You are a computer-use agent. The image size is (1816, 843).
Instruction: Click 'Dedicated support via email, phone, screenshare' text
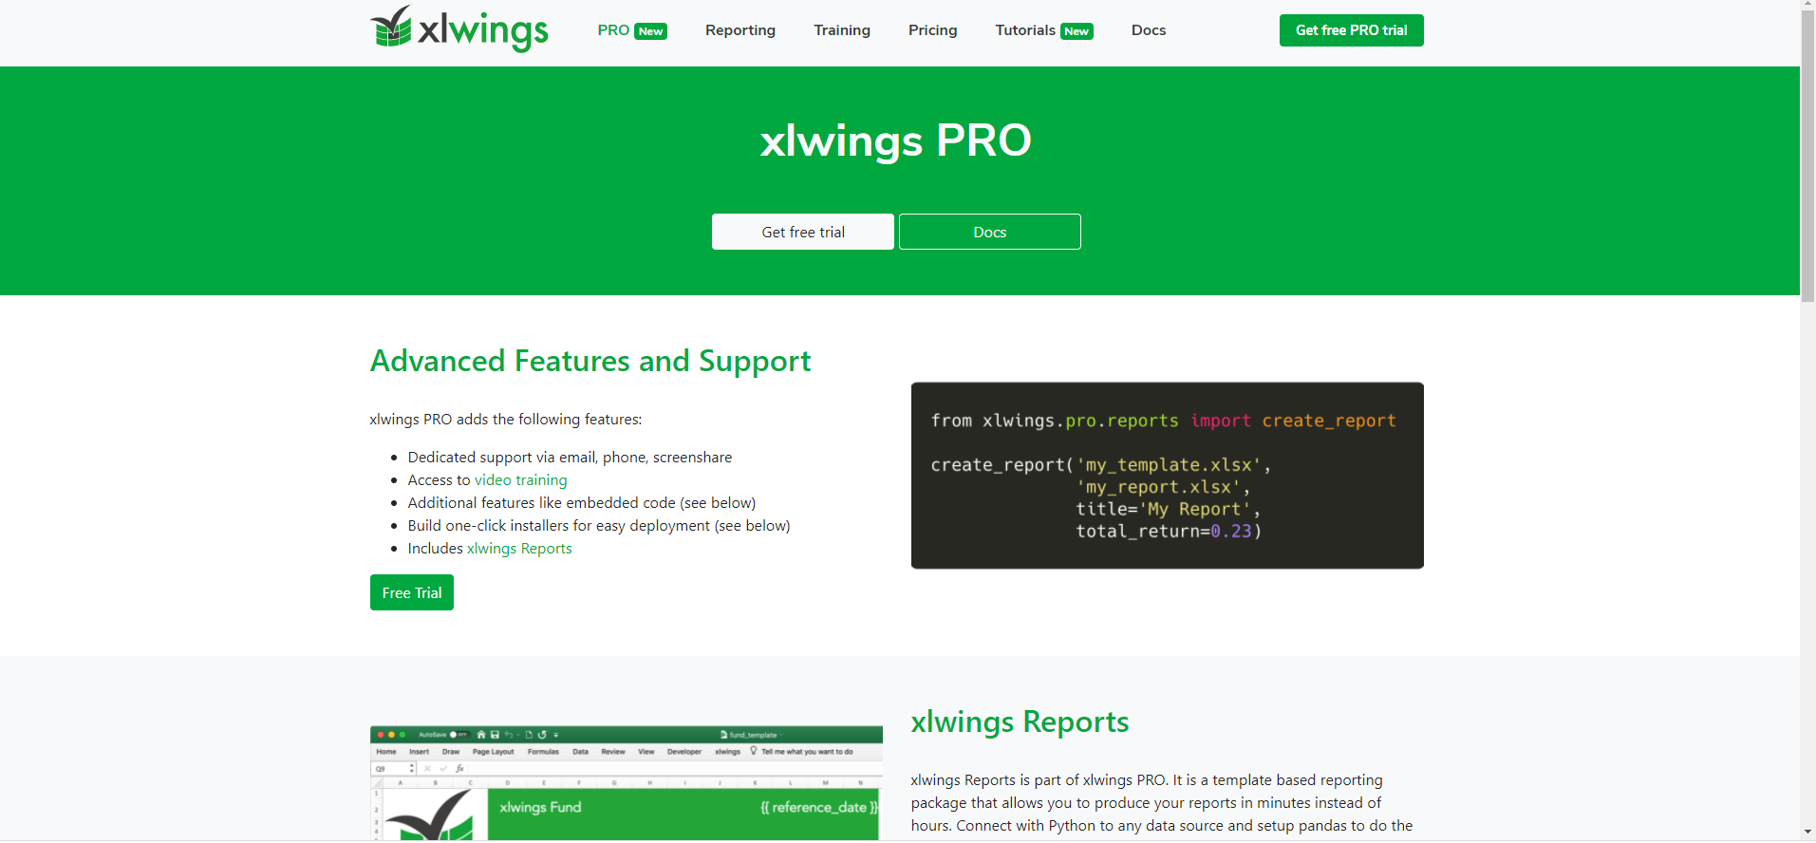pyautogui.click(x=570, y=458)
